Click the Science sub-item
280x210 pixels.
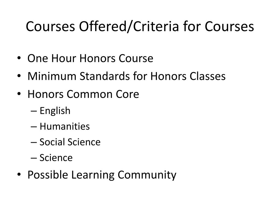tap(56, 158)
